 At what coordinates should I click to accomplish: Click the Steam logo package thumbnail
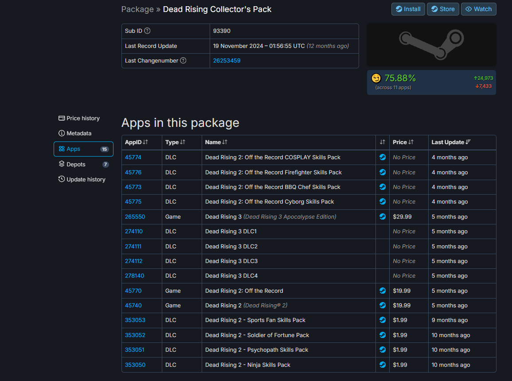(x=431, y=45)
